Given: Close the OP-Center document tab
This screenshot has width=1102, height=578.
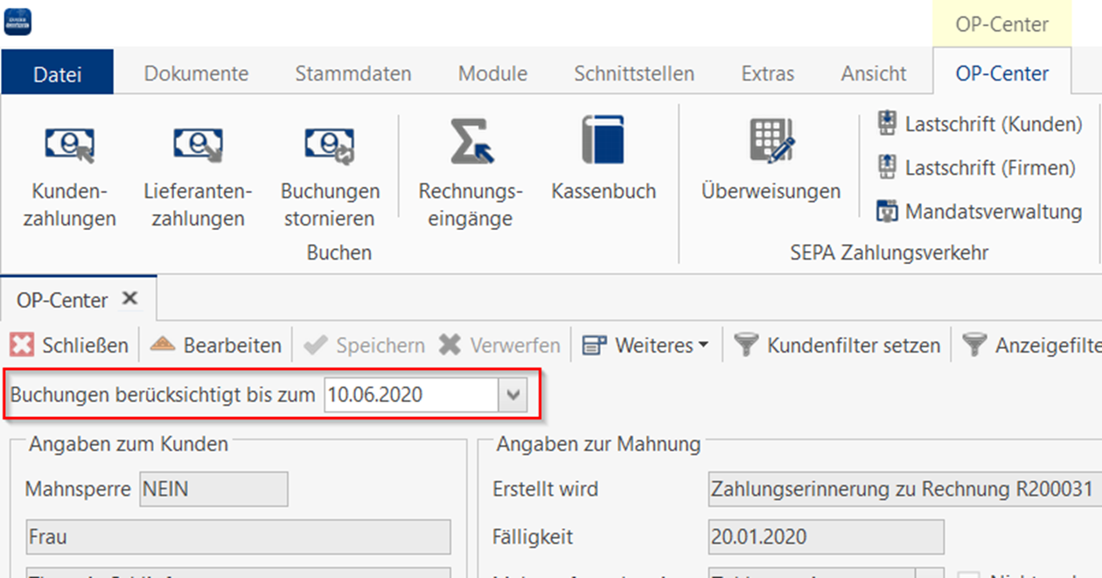Looking at the screenshot, I should coord(129,299).
